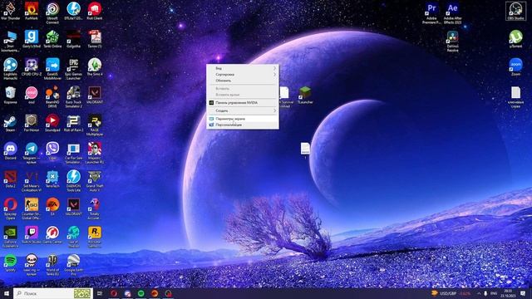The width and height of the screenshot is (532, 299).
Task: Select the BeamNG.drive shortcut
Action: pos(52,97)
